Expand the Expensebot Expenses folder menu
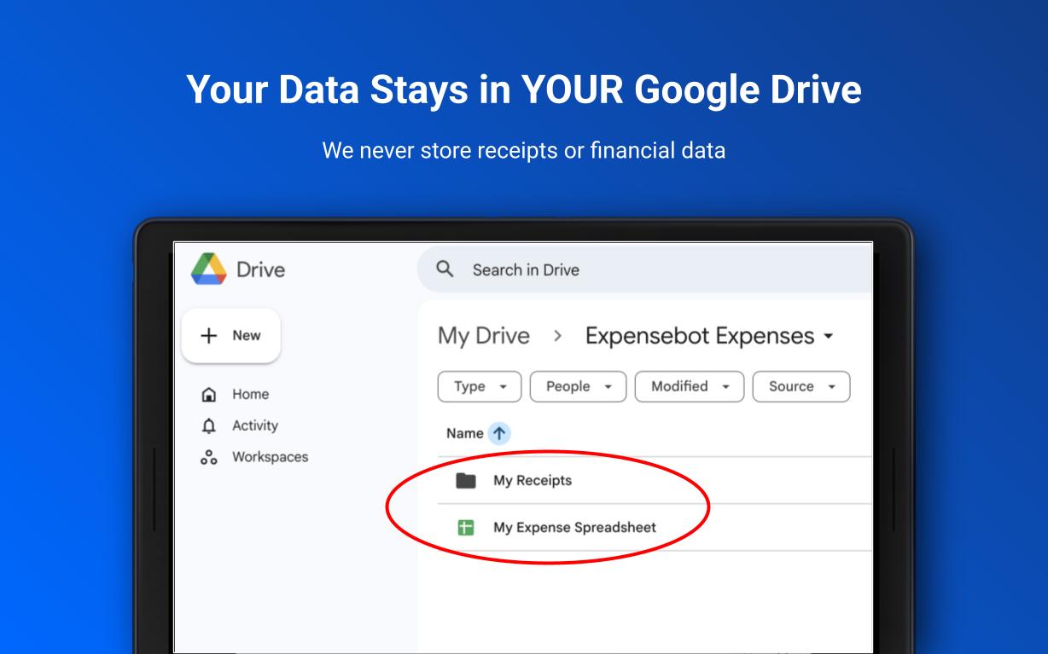The height and width of the screenshot is (654, 1048). coord(830,337)
